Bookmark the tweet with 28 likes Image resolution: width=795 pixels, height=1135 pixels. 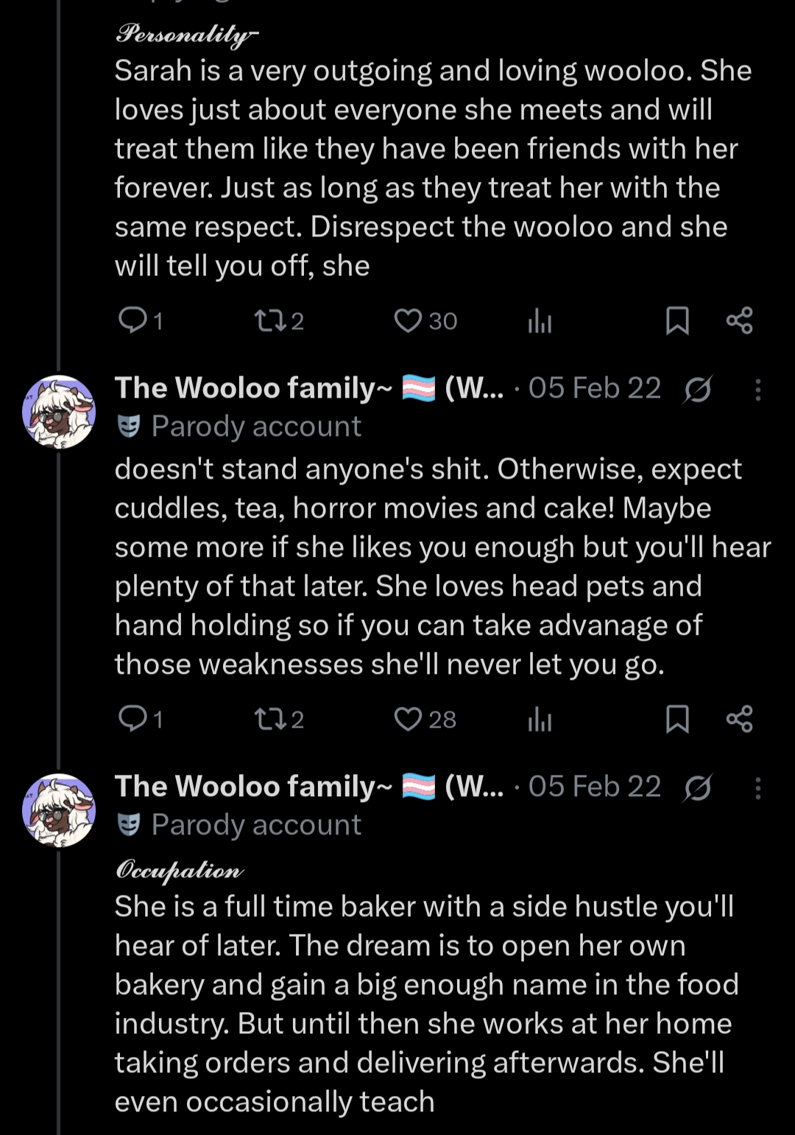pos(677,720)
